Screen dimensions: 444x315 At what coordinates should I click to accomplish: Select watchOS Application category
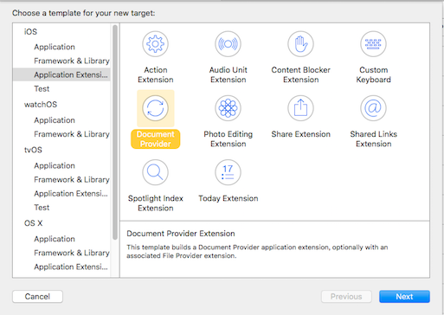point(55,120)
